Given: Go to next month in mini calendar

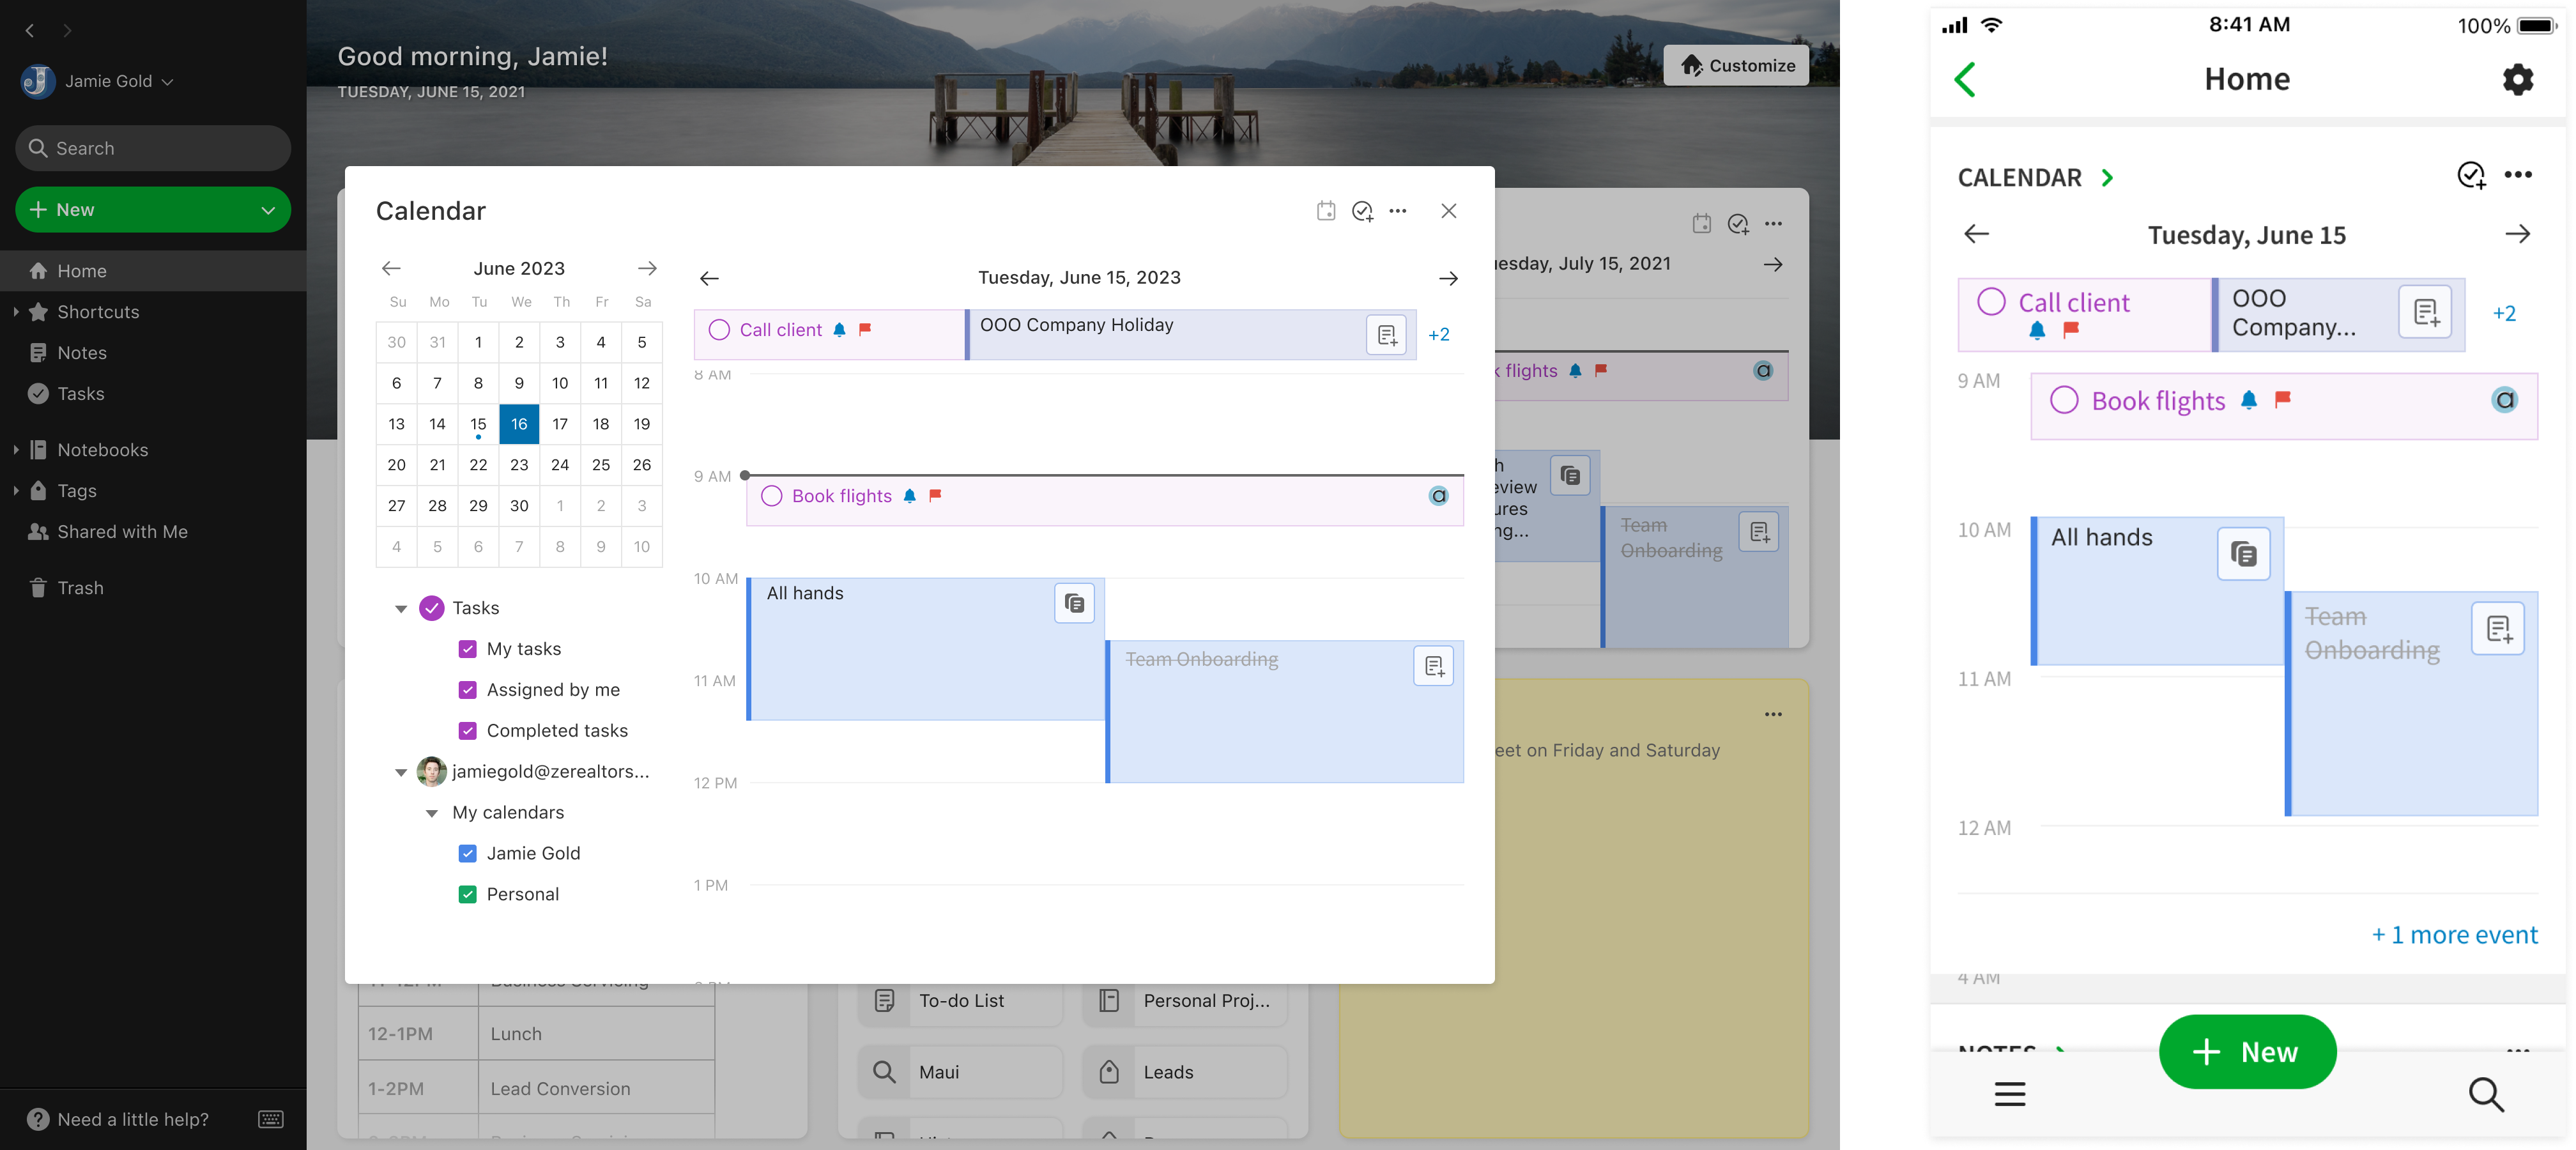Looking at the screenshot, I should (x=647, y=268).
